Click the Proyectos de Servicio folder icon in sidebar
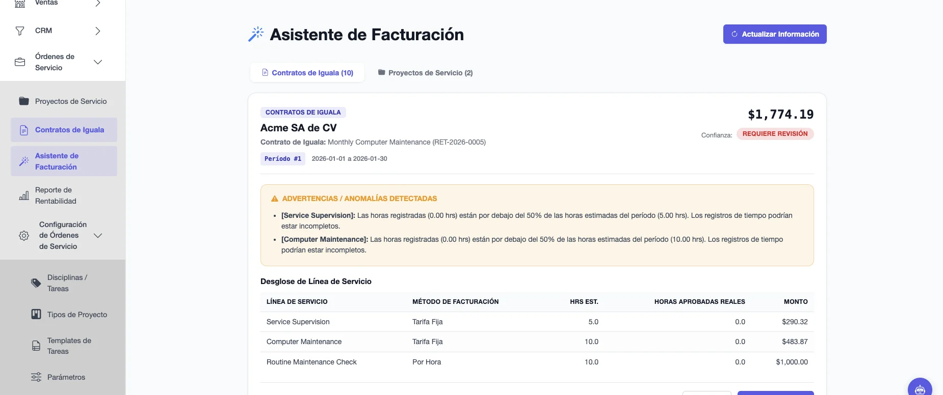Screen dimensions: 943x395 [24, 101]
